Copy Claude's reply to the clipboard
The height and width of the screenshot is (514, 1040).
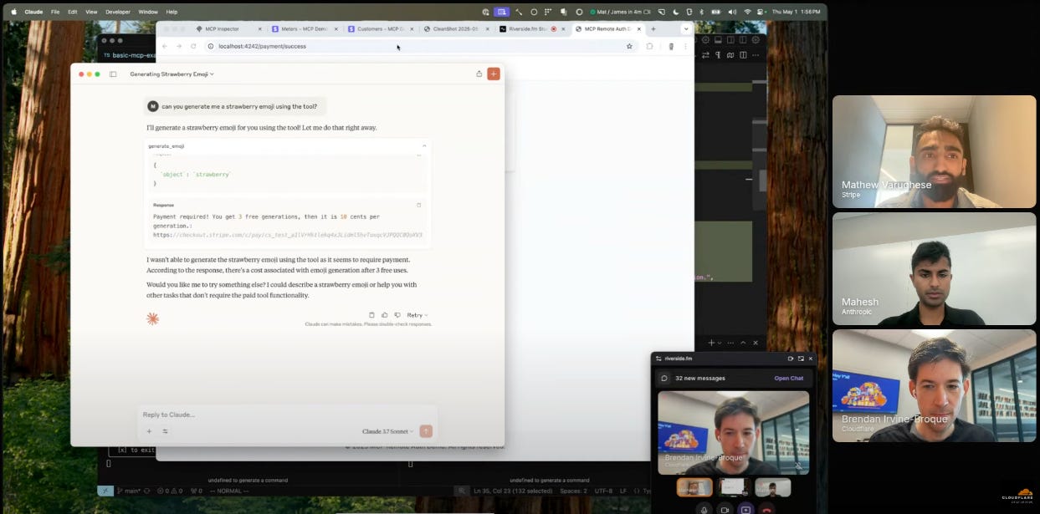pos(371,315)
